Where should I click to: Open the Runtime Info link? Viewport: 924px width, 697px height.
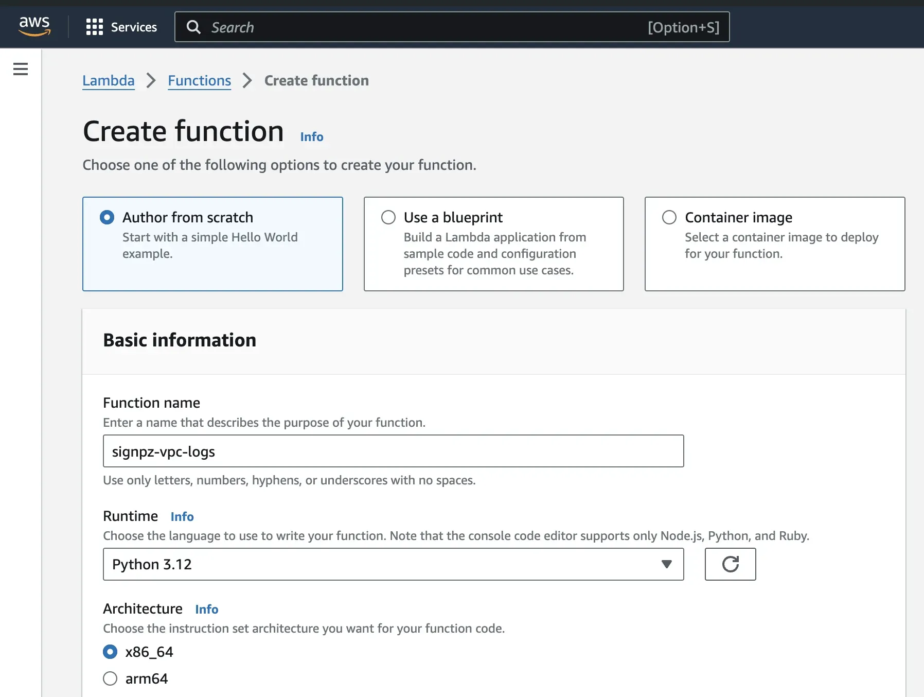click(x=182, y=517)
